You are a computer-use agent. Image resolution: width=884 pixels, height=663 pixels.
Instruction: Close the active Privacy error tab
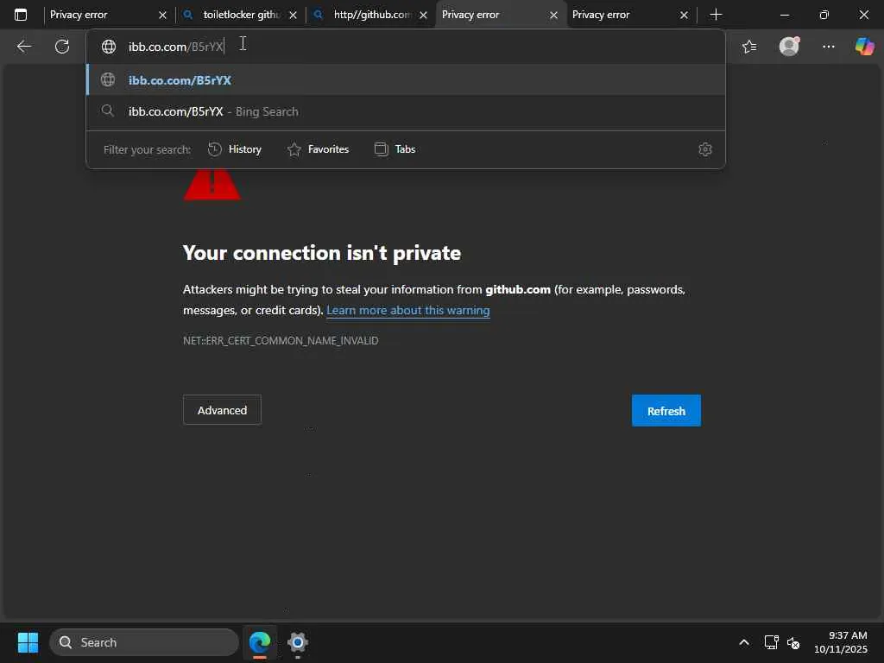click(553, 16)
